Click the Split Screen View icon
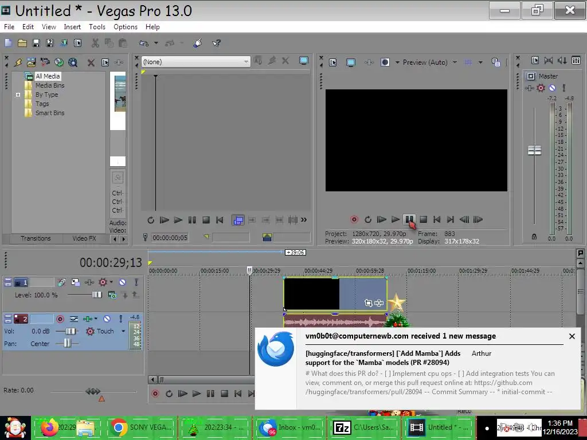This screenshot has width=587, height=440. coord(385,62)
